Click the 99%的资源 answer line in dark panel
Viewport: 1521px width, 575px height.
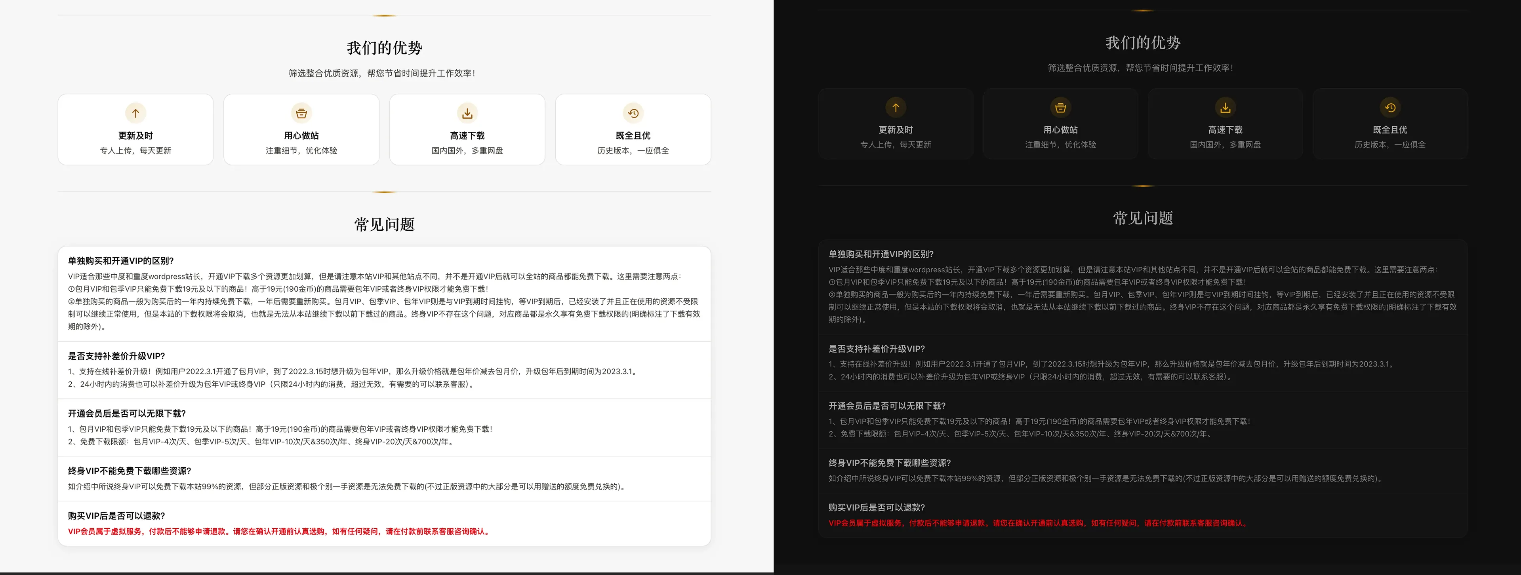coord(1106,478)
